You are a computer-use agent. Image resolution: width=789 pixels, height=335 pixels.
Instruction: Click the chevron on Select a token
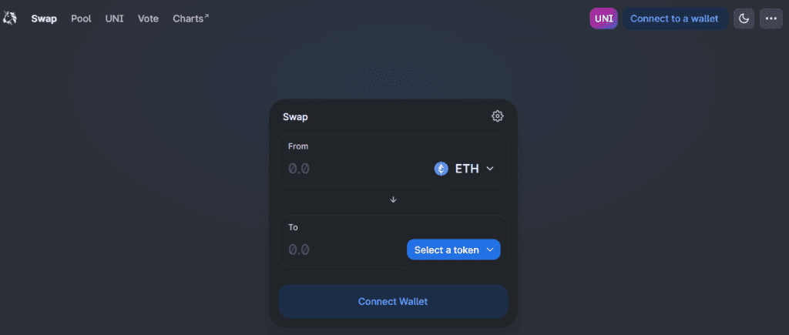click(x=489, y=250)
